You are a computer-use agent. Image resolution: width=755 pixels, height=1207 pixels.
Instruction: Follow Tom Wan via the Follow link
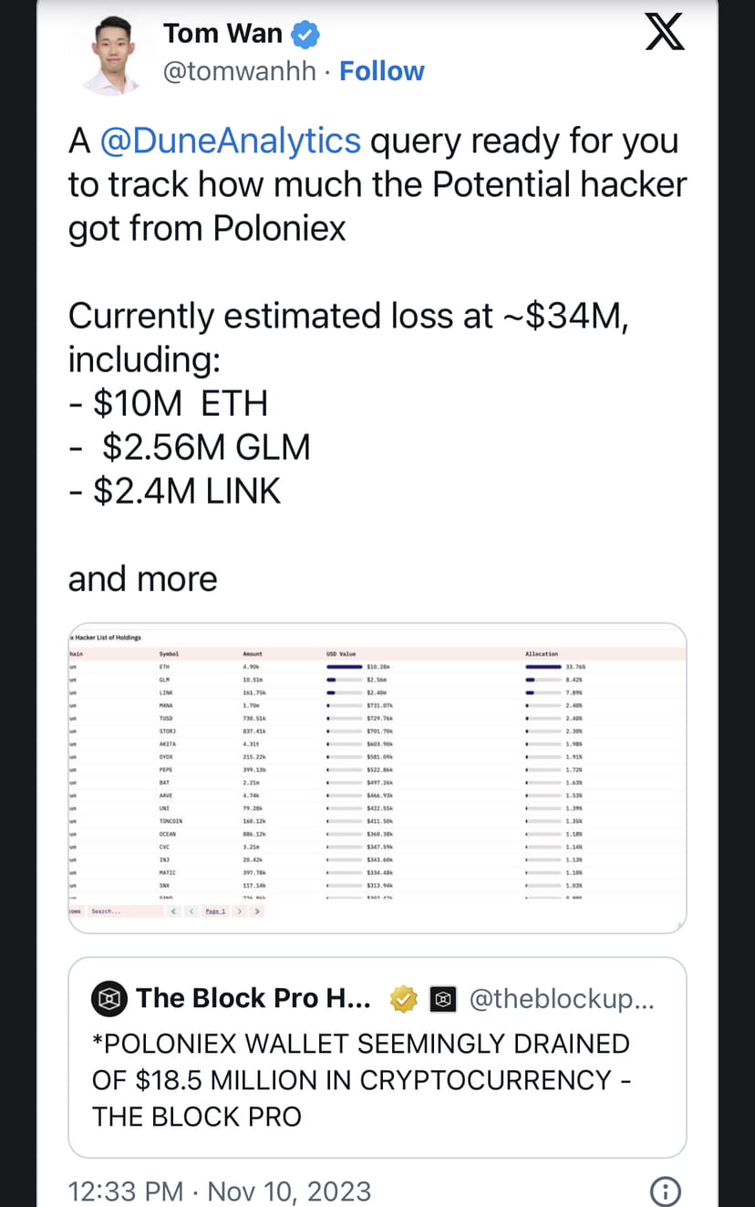(x=382, y=70)
